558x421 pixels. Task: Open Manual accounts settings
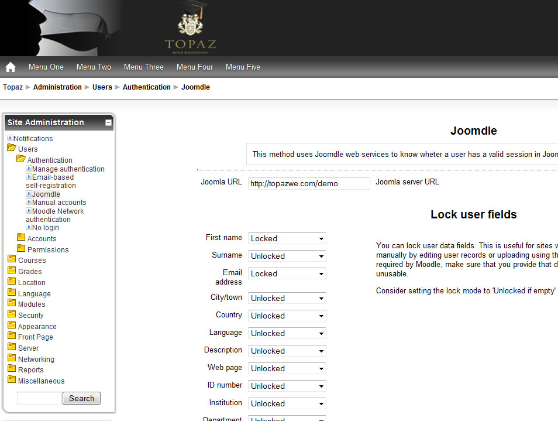click(x=58, y=203)
